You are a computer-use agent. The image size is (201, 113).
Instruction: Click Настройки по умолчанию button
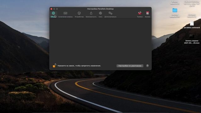(x=130, y=66)
